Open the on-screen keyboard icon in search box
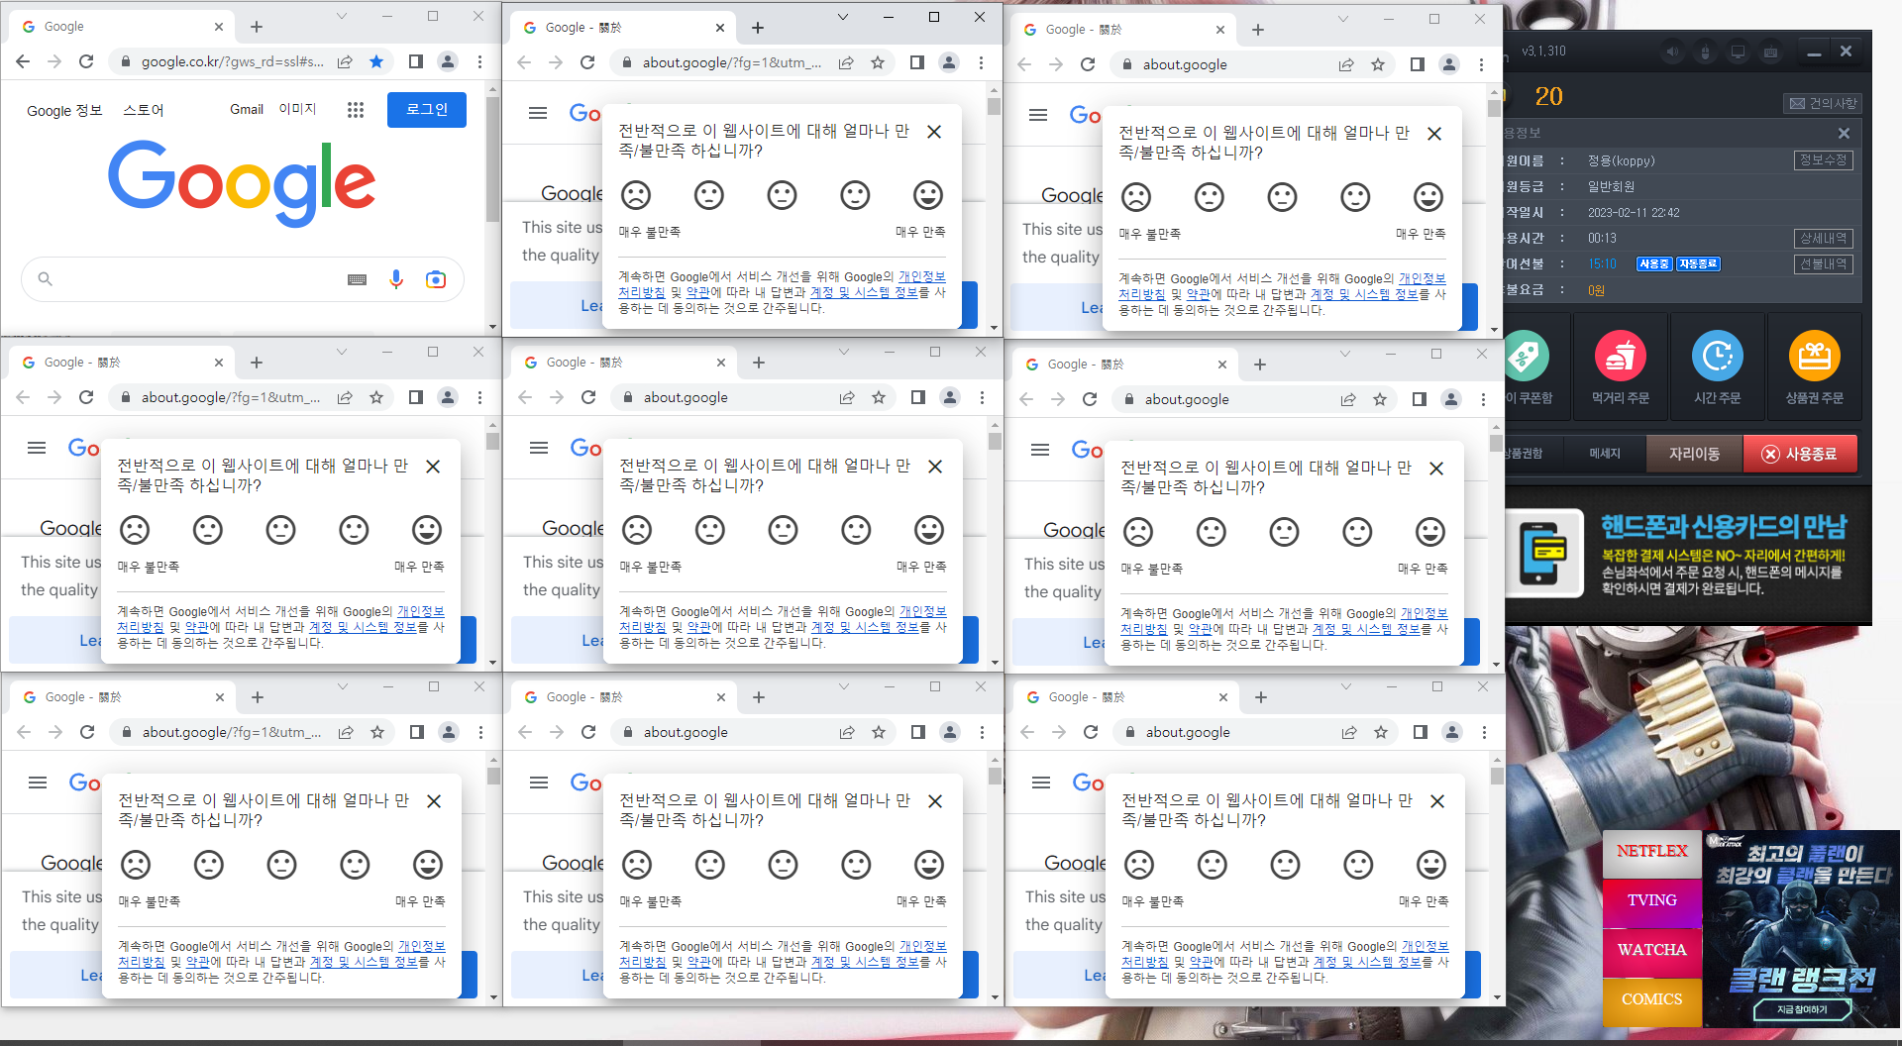The width and height of the screenshot is (1902, 1046). pos(358,279)
